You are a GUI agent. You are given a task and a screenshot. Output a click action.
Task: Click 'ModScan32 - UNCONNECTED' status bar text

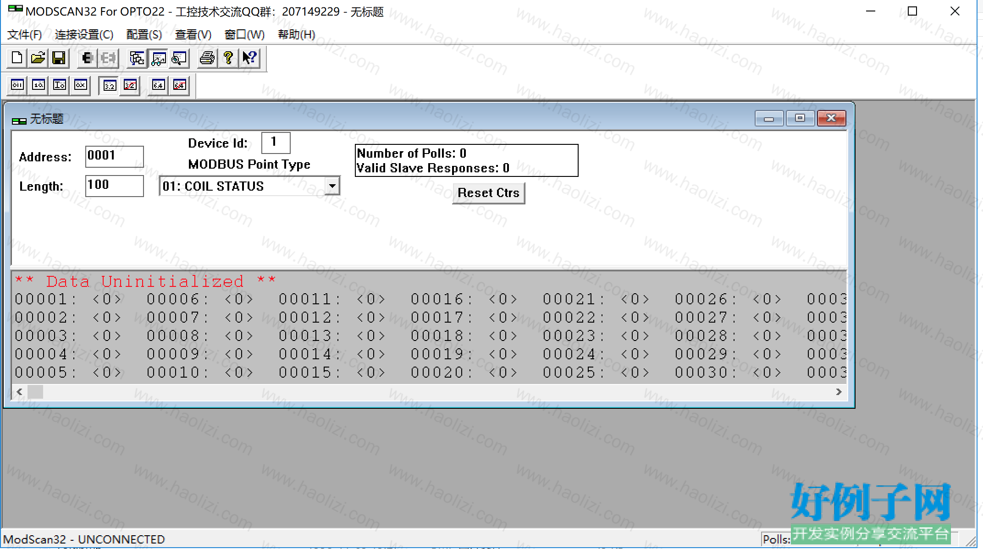click(x=84, y=539)
